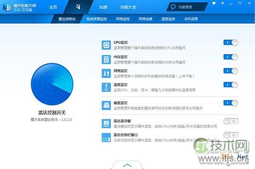Expand the bottom chevron panel
Screen dimensions: 255x169
tap(127, 165)
